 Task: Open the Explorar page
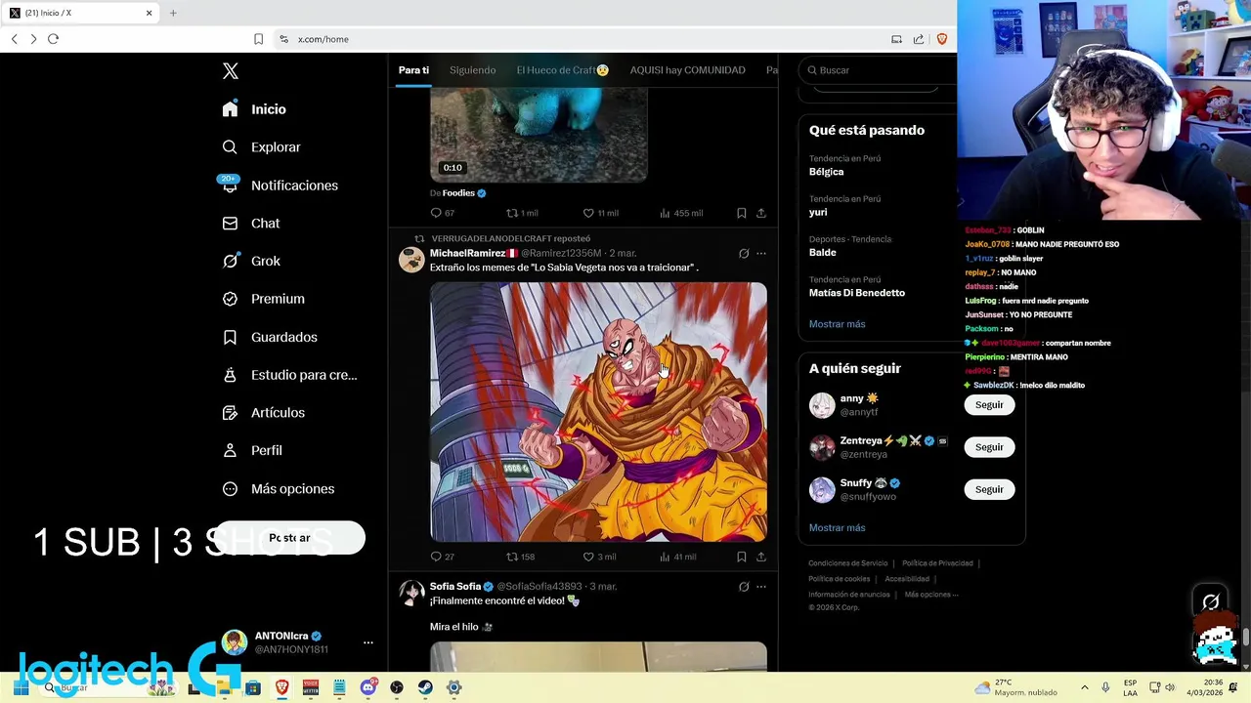[x=261, y=147]
